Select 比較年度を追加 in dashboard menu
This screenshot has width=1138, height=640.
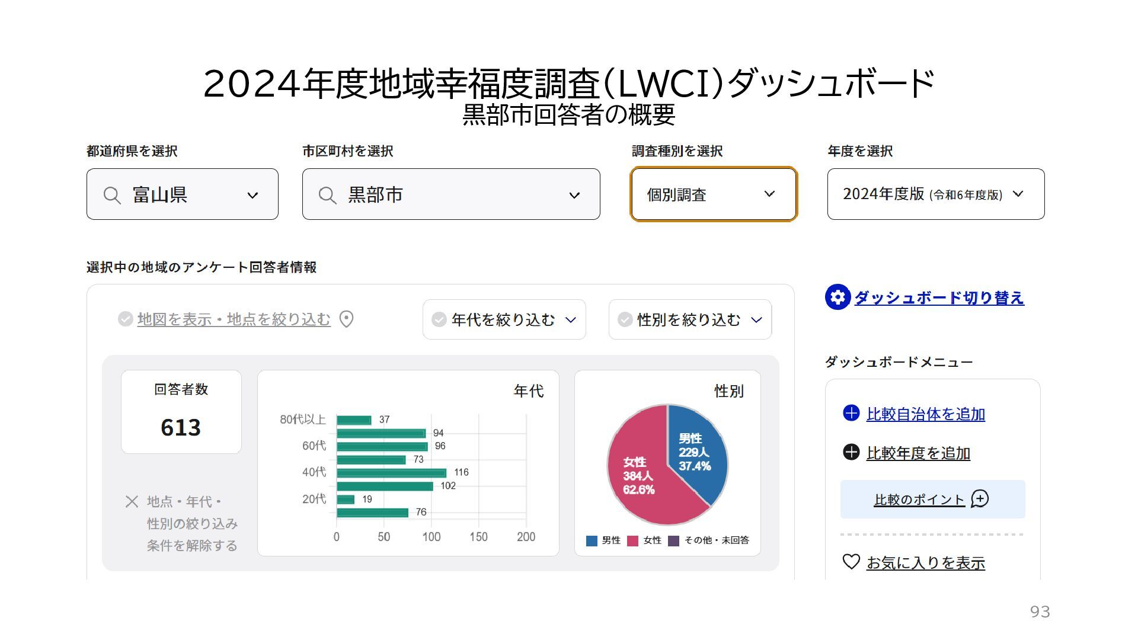tap(918, 453)
